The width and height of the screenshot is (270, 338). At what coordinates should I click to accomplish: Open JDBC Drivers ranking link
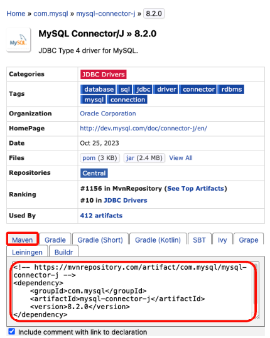pyautogui.click(x=126, y=201)
